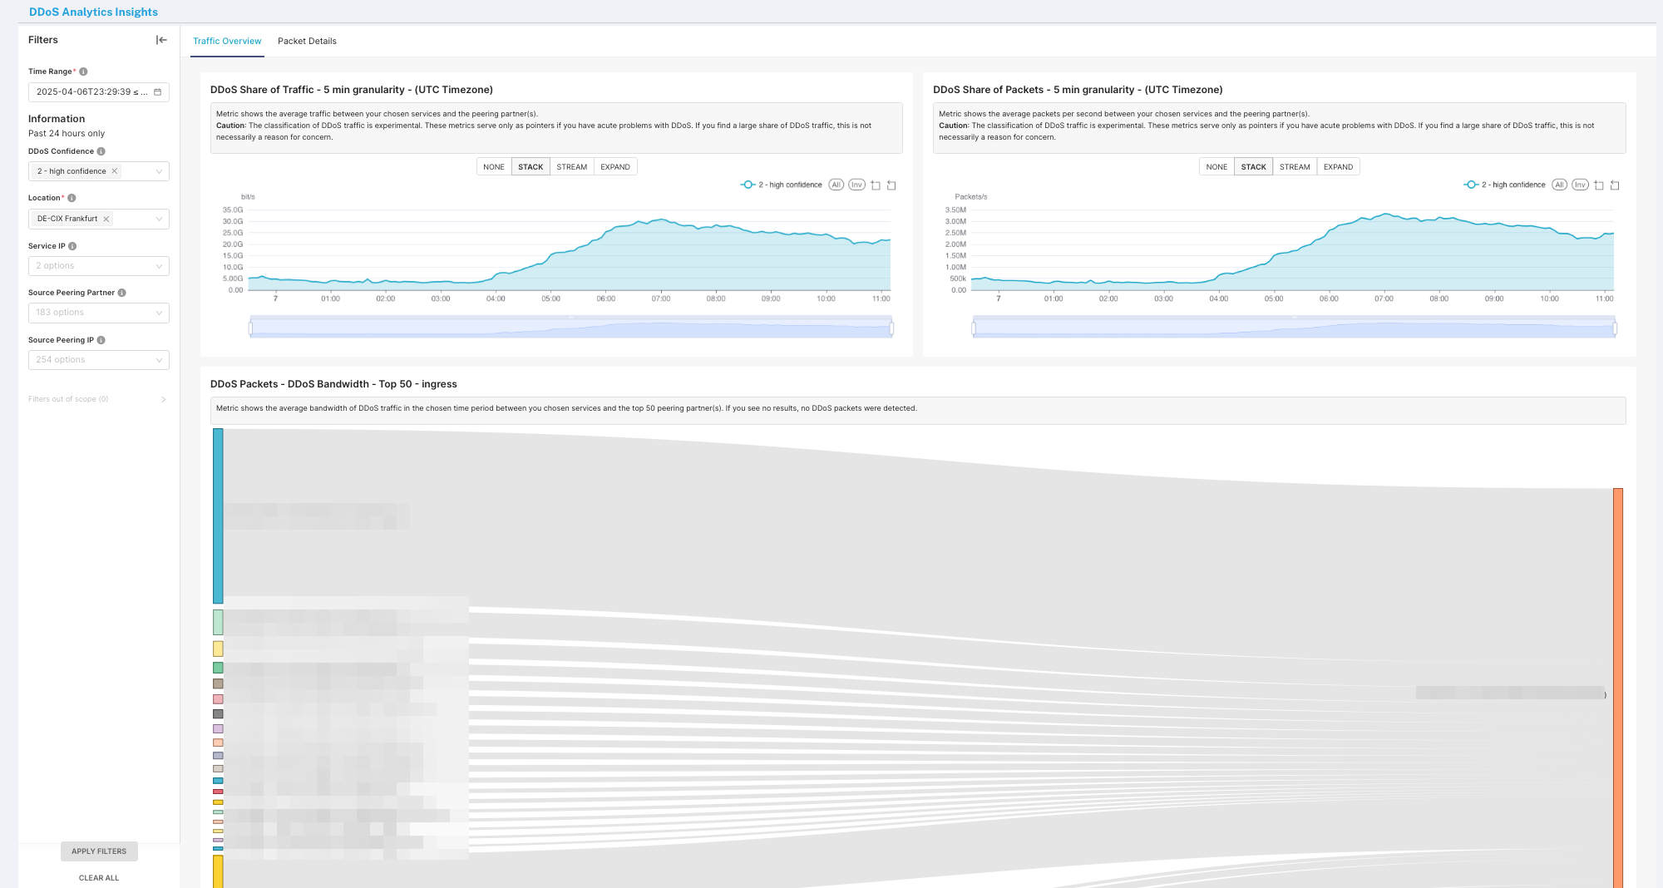Select the bottom yellow Sankey source node

click(218, 871)
